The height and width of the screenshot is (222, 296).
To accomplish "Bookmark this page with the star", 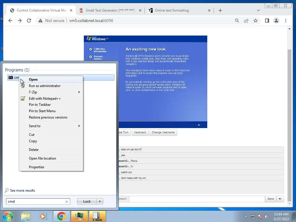I will (256, 21).
